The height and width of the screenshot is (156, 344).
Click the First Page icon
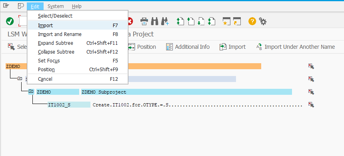180,21
